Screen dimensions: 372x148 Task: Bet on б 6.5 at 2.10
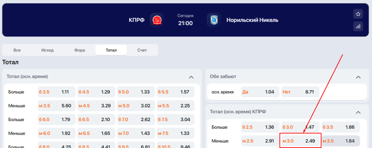(96, 120)
